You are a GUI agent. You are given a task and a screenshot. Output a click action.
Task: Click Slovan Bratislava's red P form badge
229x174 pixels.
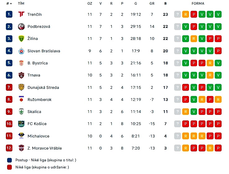tap(218, 51)
